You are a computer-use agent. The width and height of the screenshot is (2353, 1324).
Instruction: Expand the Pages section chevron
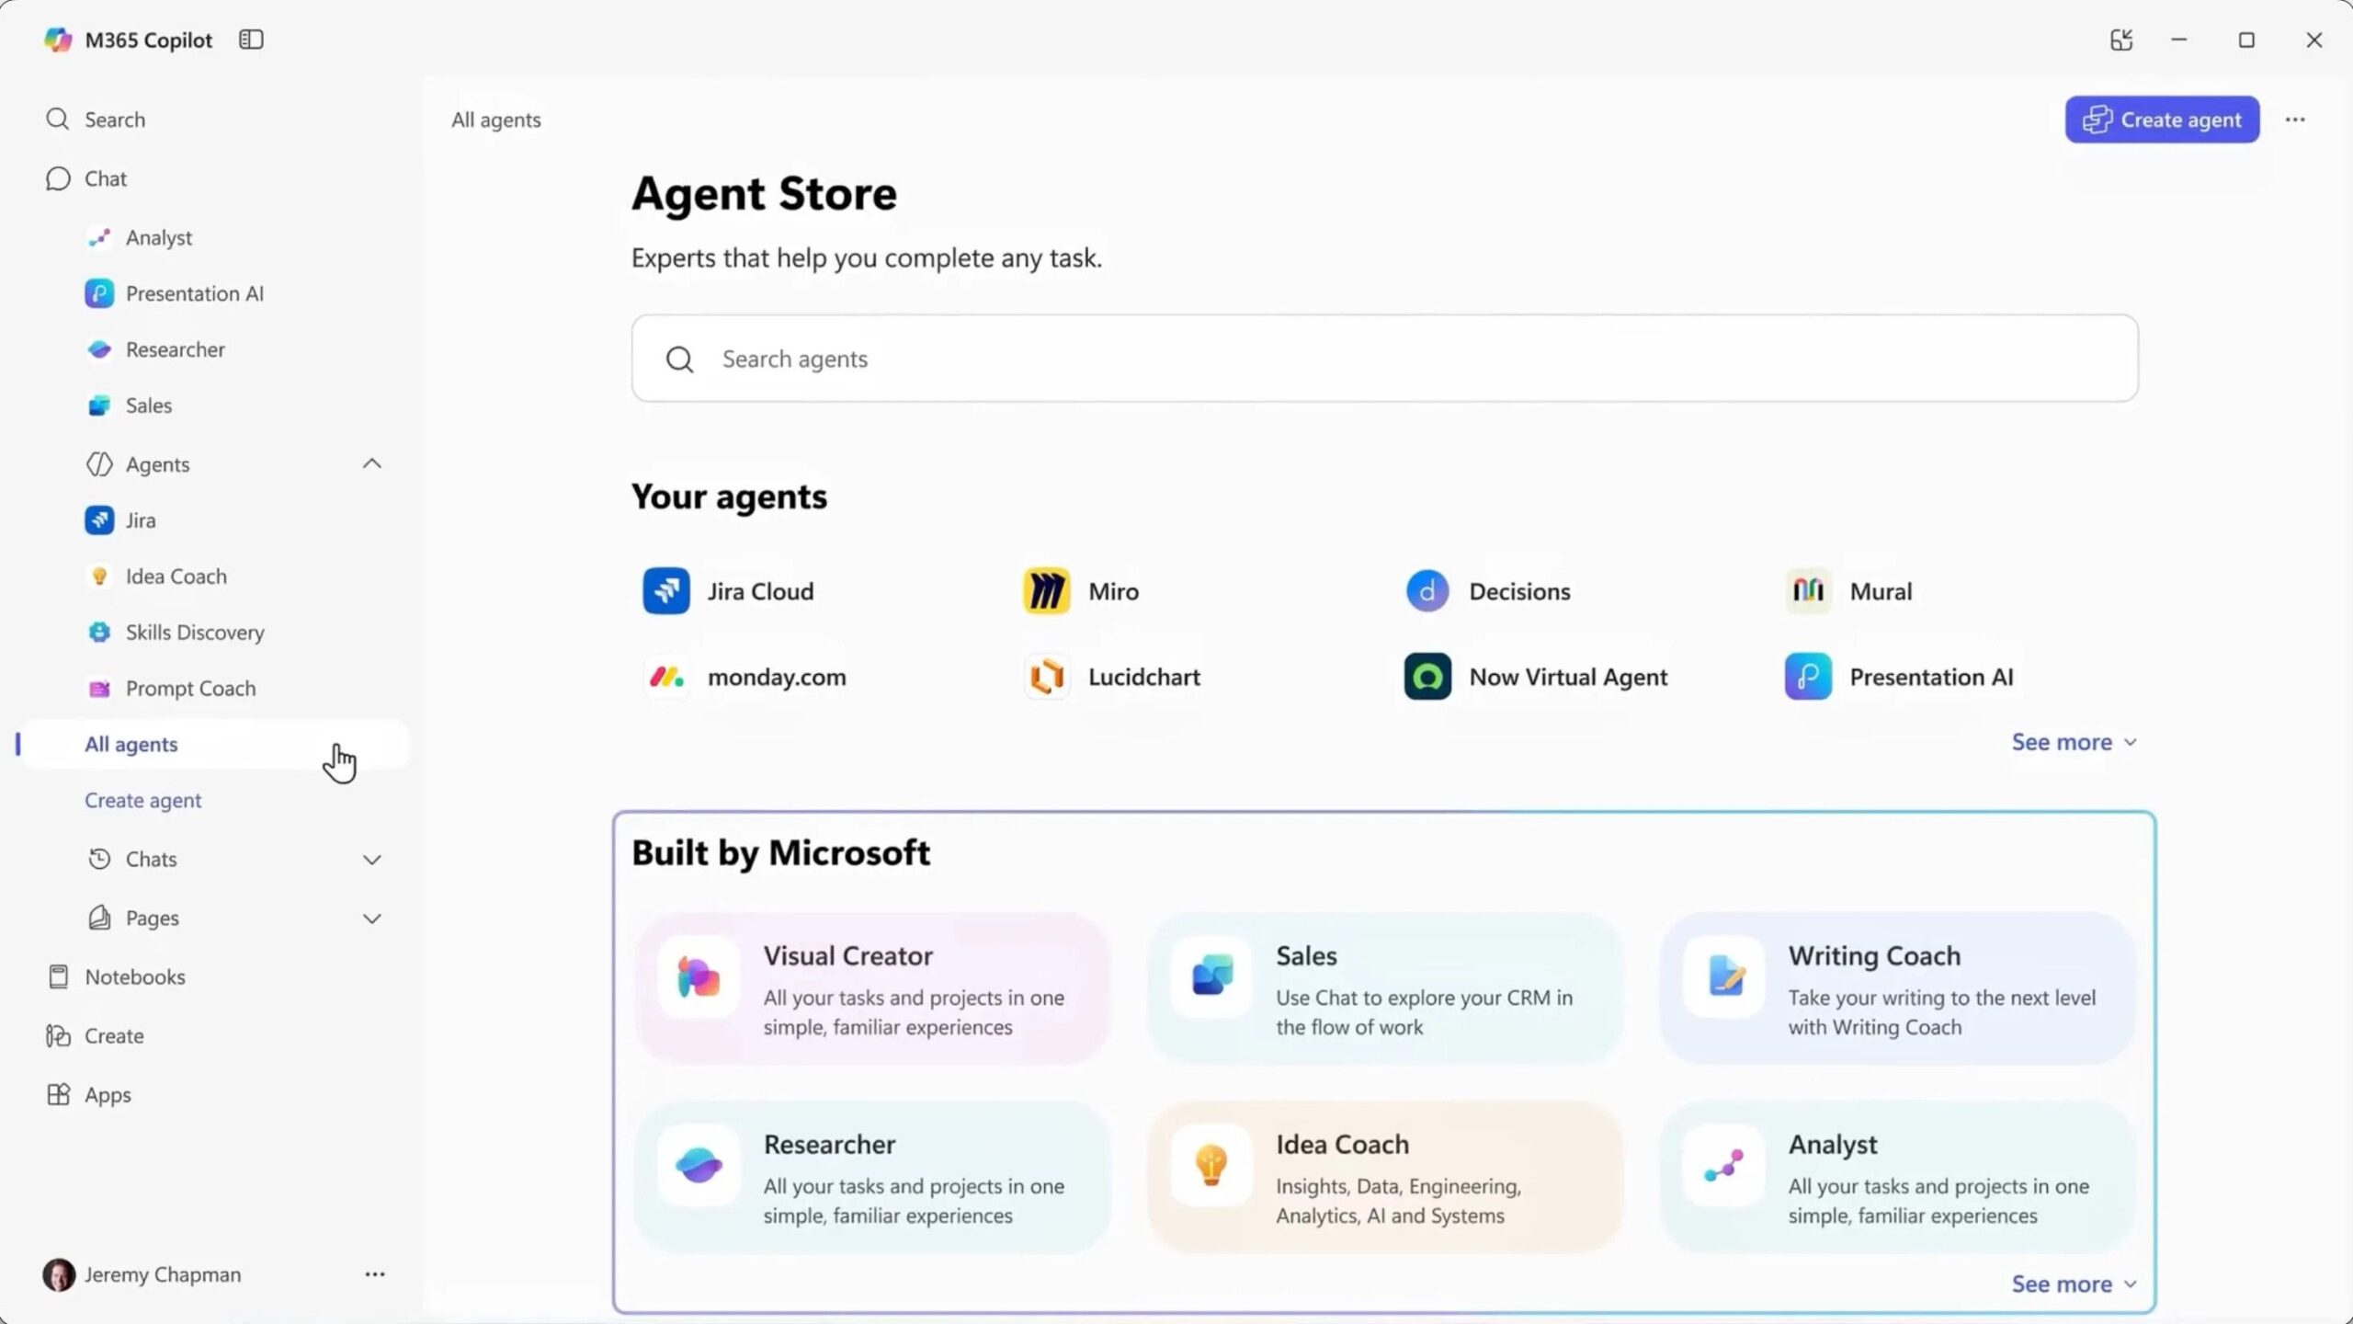pos(371,919)
